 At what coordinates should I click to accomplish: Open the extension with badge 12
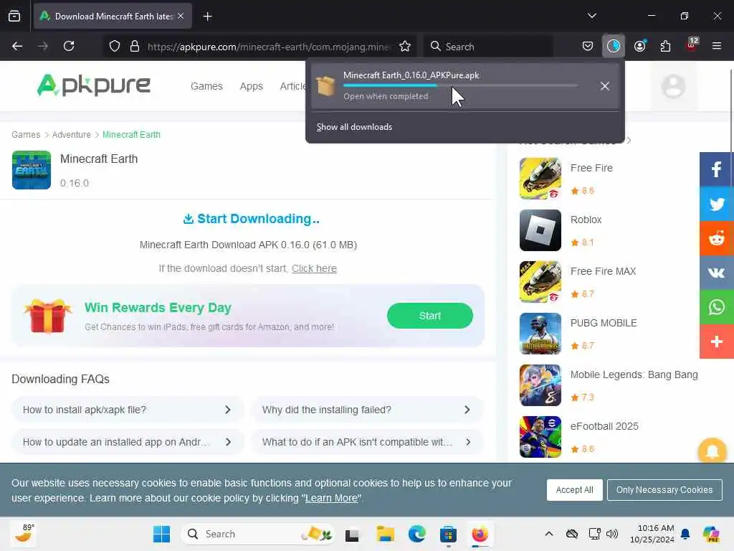692,45
